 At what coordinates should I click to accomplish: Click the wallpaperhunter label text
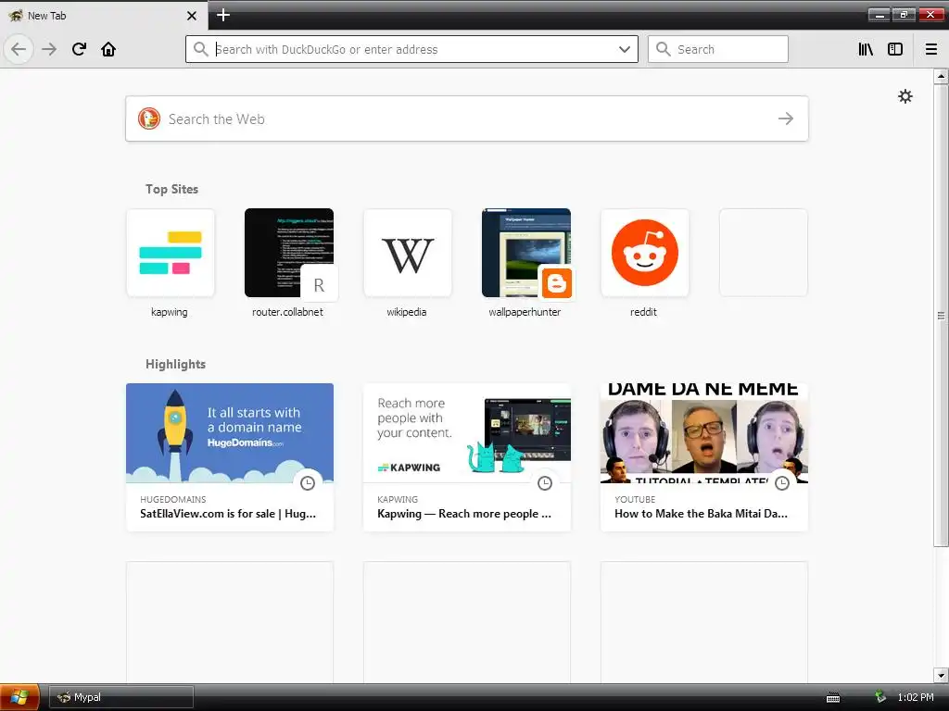(x=525, y=312)
